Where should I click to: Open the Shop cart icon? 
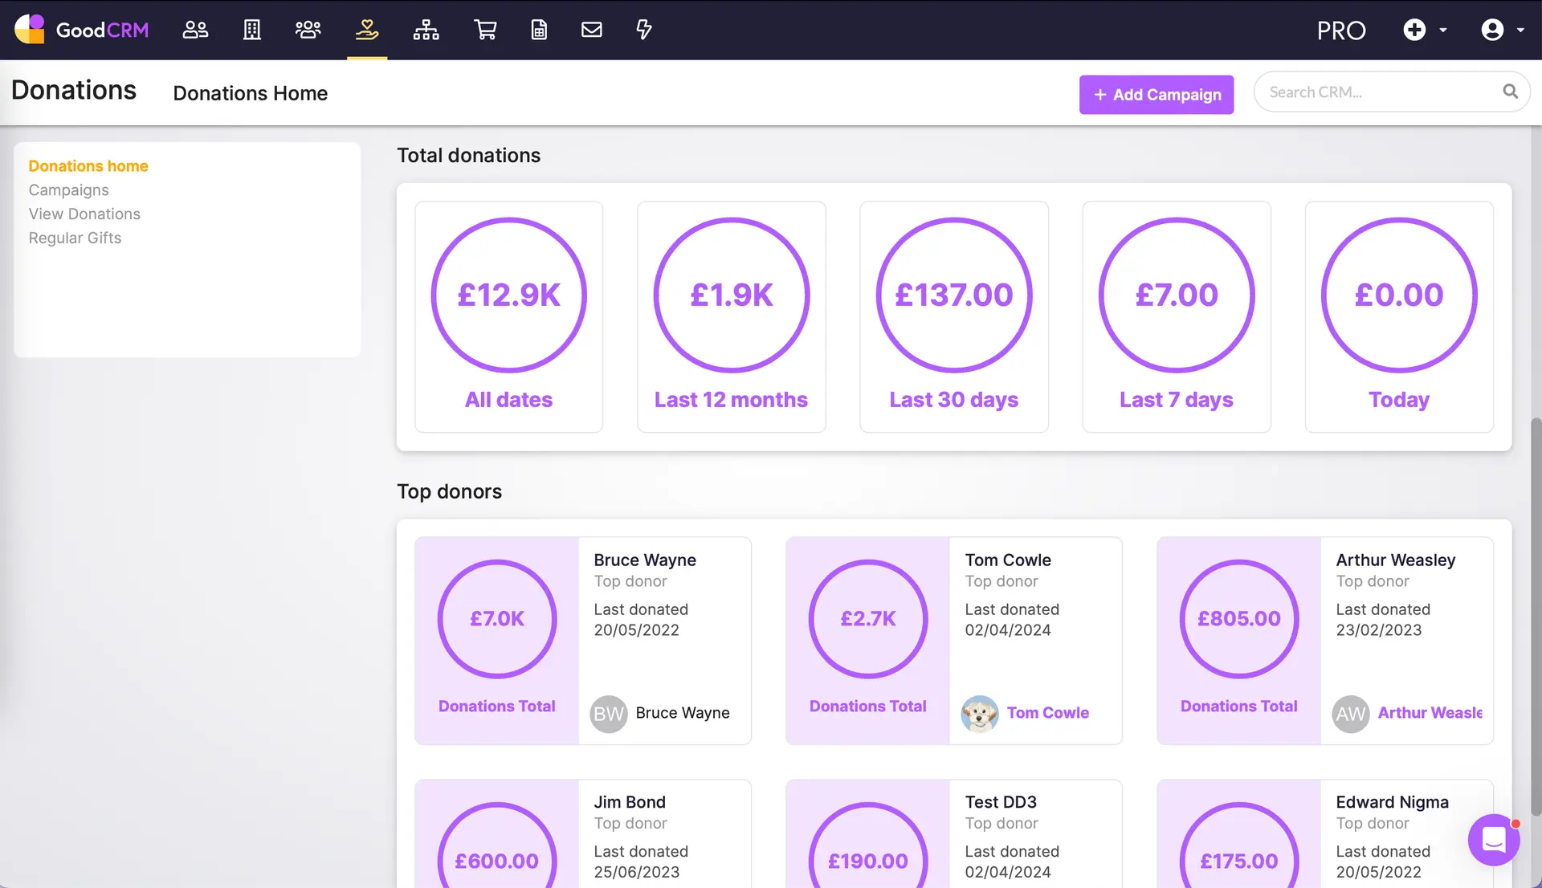pos(486,30)
